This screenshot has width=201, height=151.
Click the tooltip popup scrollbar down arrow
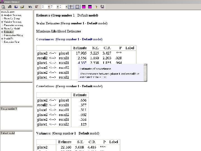(145, 80)
